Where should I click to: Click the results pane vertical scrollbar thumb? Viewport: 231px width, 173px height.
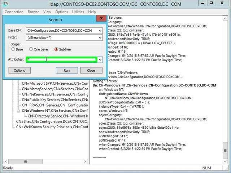225,150
